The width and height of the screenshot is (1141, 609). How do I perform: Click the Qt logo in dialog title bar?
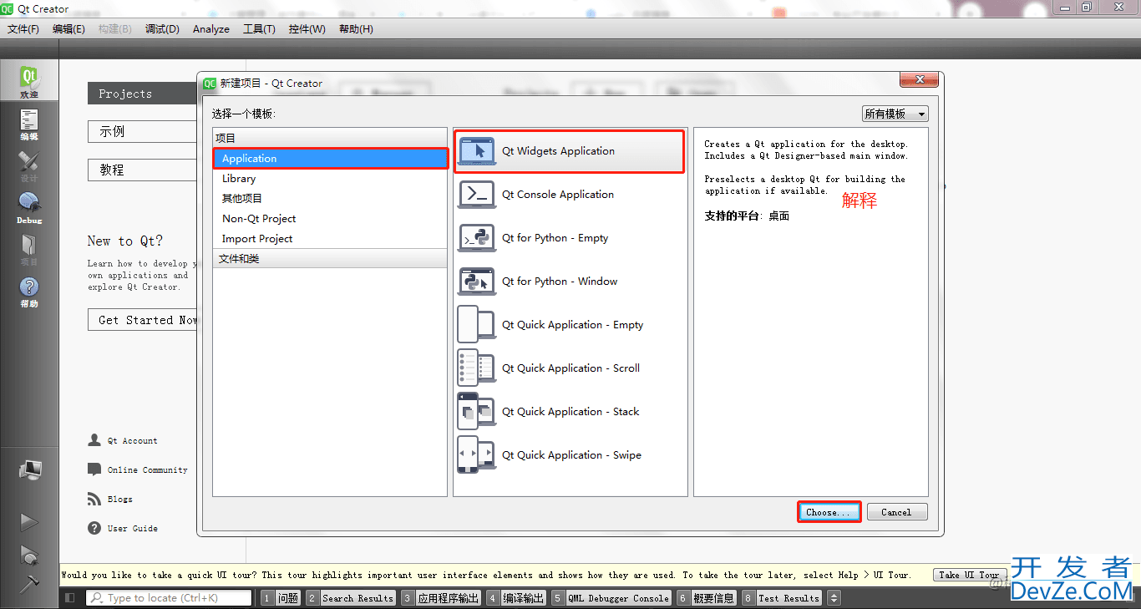[x=210, y=83]
